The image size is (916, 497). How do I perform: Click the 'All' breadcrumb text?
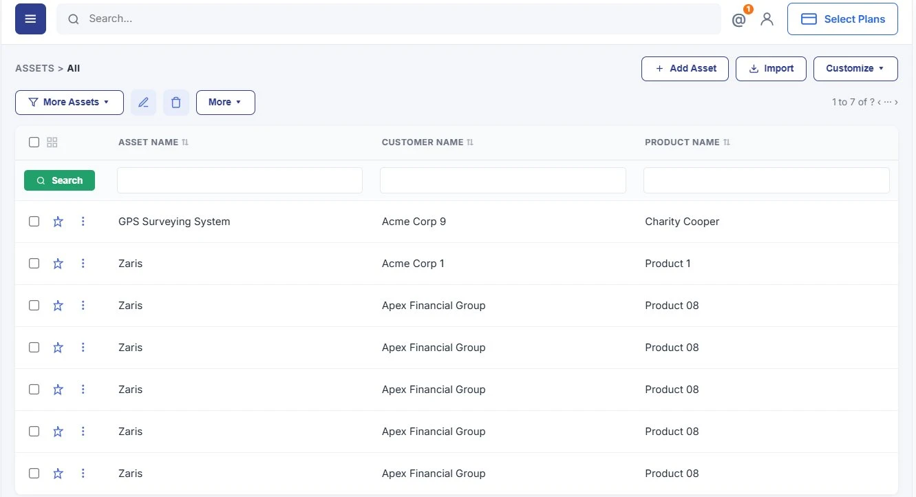(x=74, y=68)
